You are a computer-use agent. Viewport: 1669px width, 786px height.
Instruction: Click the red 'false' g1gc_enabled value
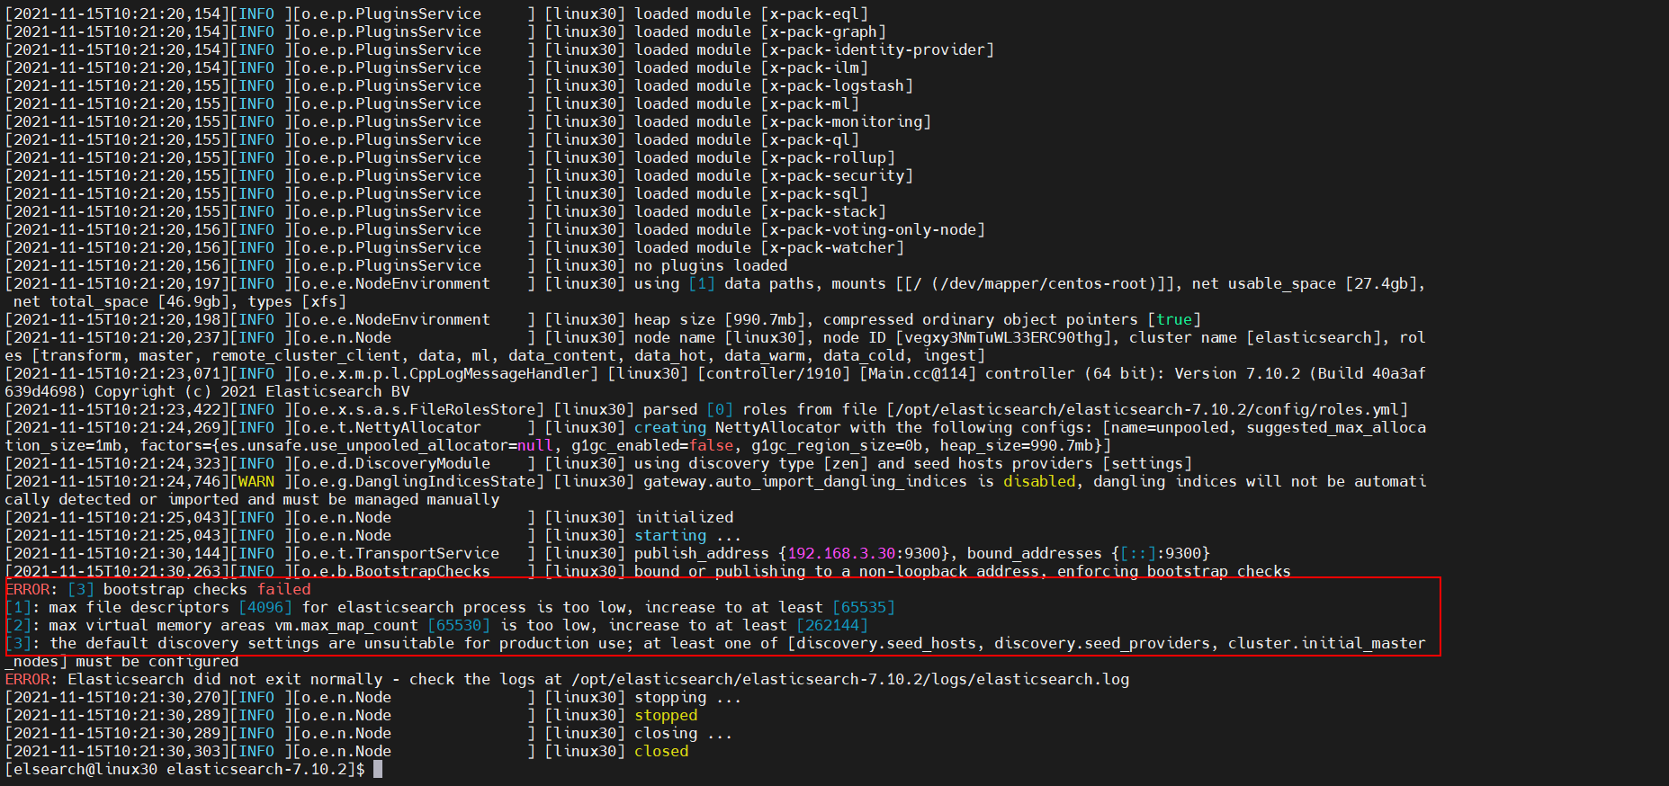(x=711, y=445)
